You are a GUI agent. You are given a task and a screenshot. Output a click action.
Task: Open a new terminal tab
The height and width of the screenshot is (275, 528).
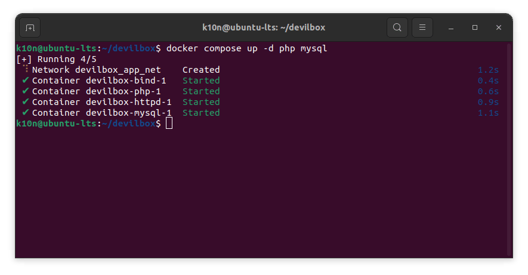coord(30,27)
